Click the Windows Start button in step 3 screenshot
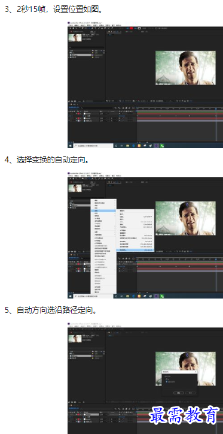The height and width of the screenshot is (434, 223). pos(70,146)
